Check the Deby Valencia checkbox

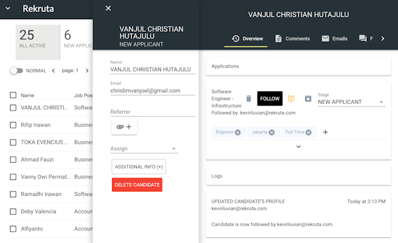pos(13,211)
